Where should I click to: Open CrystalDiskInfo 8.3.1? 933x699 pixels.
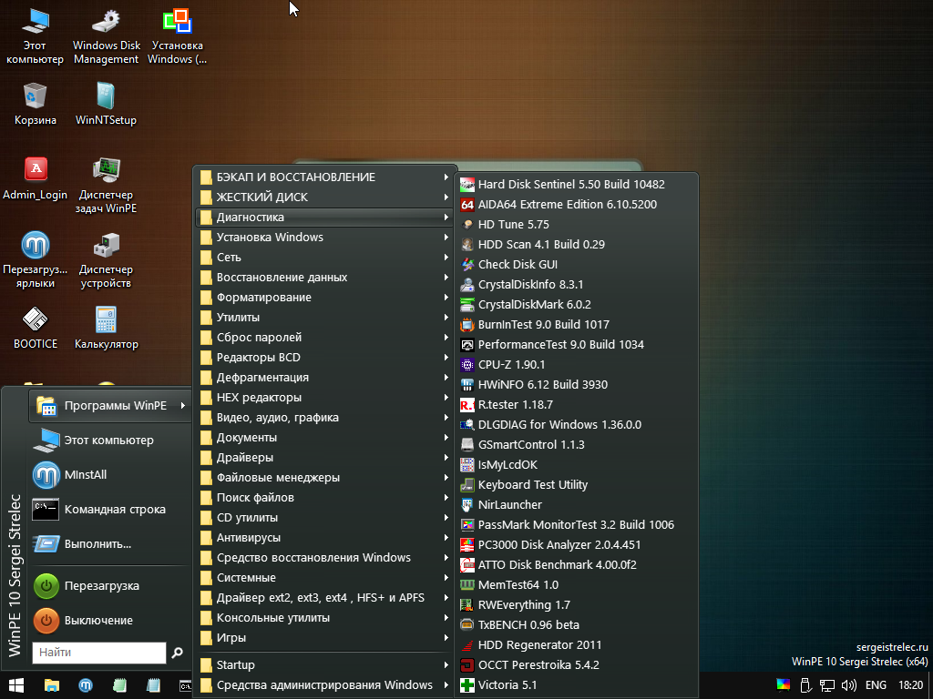(576, 285)
